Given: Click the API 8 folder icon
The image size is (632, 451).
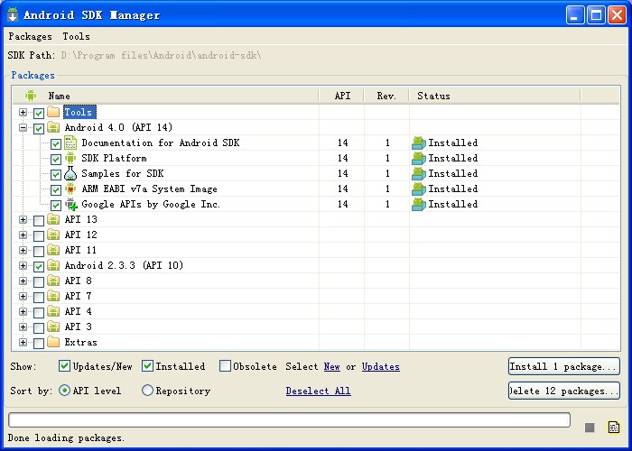Looking at the screenshot, I should tap(53, 281).
